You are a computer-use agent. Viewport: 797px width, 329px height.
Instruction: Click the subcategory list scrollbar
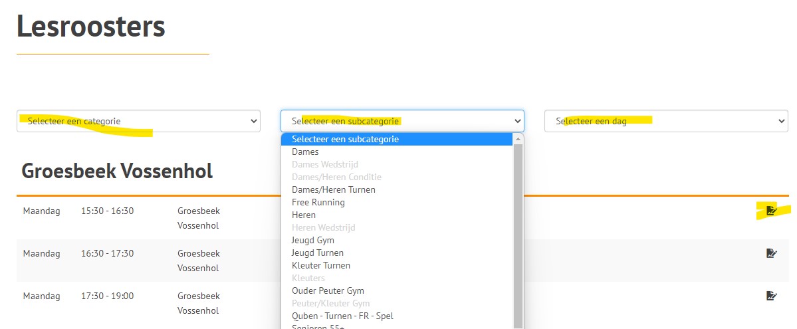click(518, 233)
